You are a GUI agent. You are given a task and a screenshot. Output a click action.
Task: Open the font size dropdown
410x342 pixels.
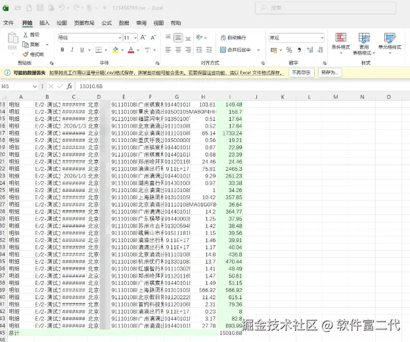pos(135,38)
